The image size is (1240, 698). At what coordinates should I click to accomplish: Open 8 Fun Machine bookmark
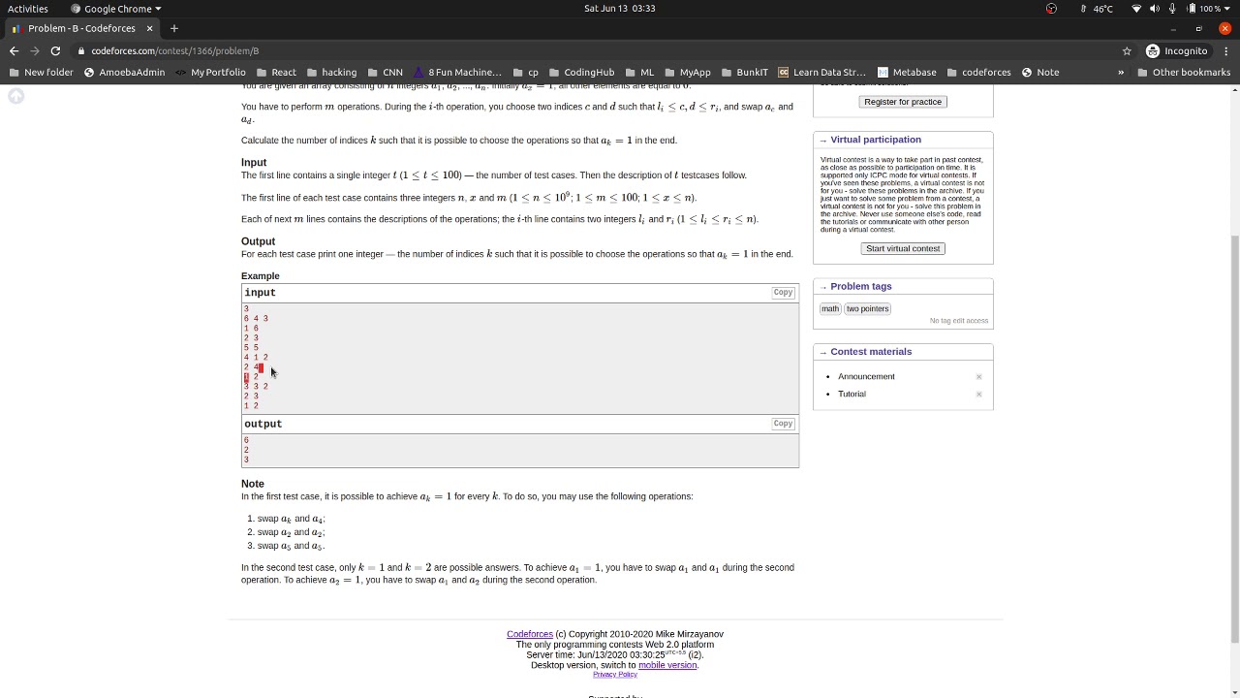click(457, 72)
